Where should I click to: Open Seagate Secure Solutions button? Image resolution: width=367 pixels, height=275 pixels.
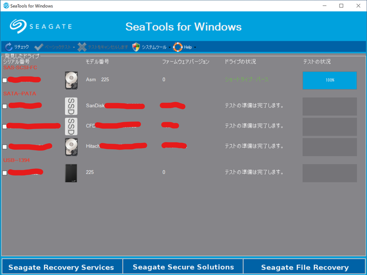click(183, 267)
